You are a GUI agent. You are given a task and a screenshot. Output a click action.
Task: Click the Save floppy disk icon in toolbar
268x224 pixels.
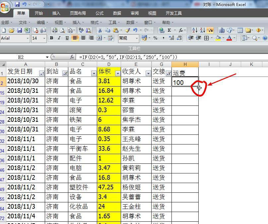tap(19, 31)
